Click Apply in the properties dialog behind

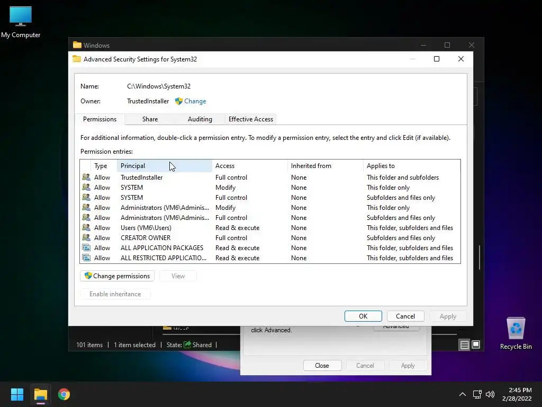pyautogui.click(x=408, y=366)
